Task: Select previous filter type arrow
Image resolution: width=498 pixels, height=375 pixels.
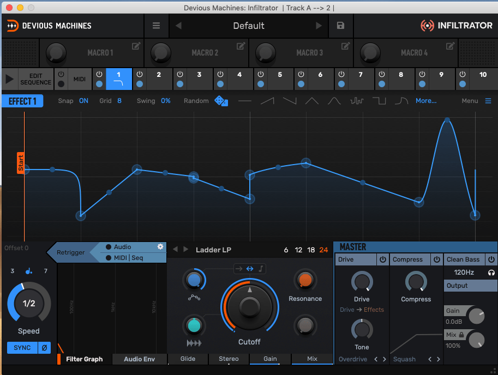Action: point(175,250)
